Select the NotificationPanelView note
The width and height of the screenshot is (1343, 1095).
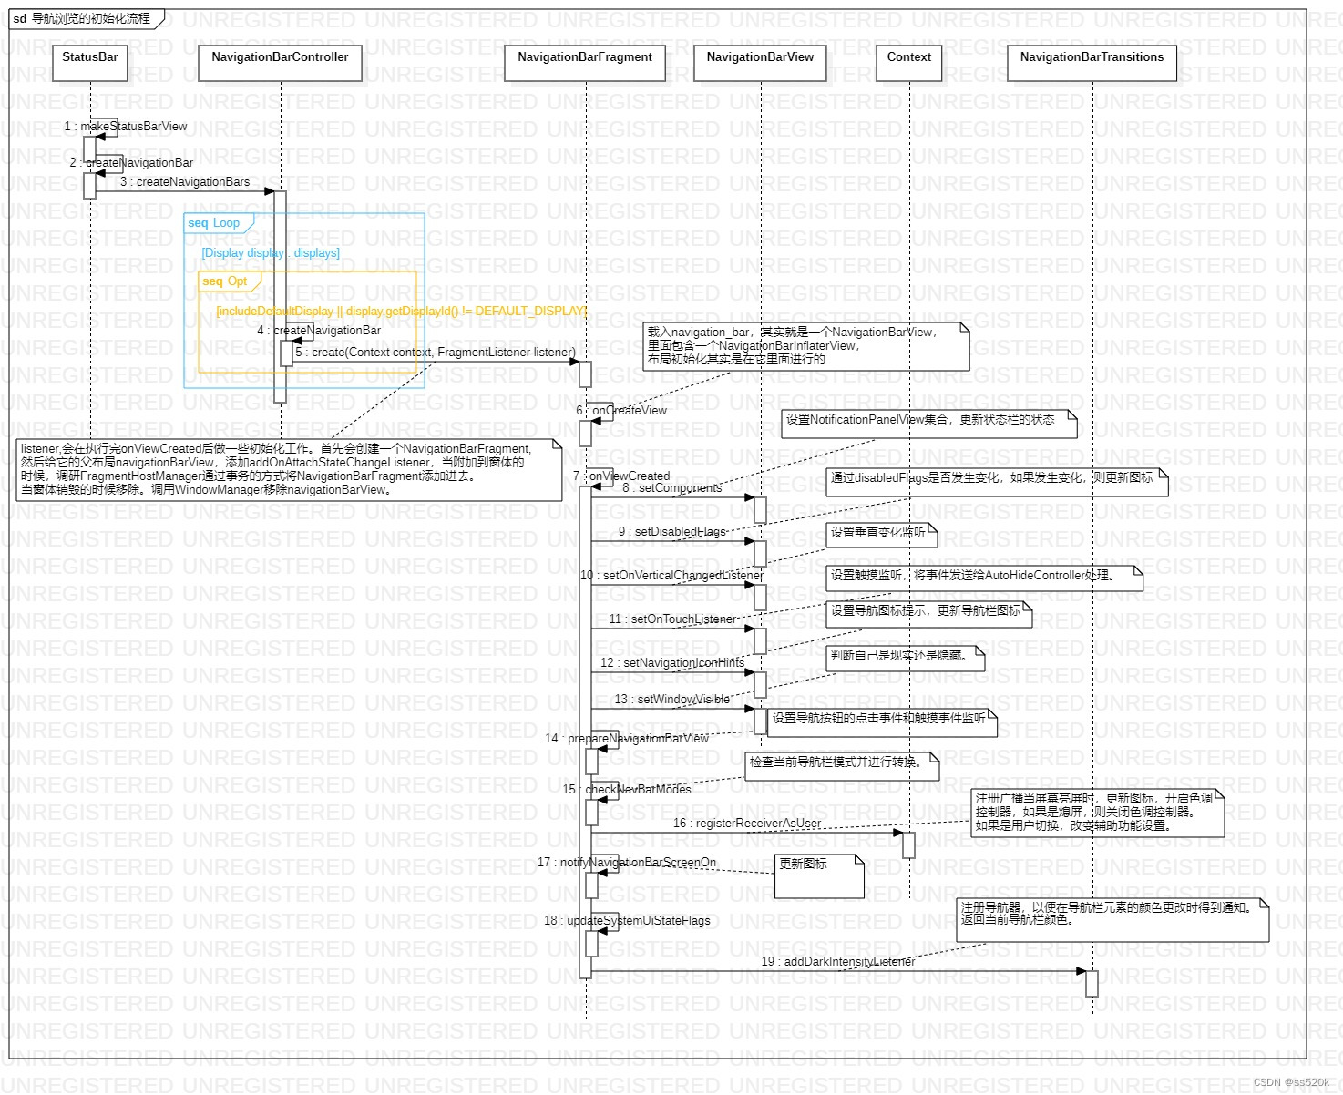tap(929, 424)
